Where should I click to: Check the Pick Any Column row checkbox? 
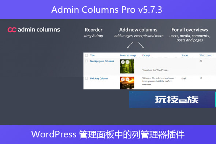point(86,78)
